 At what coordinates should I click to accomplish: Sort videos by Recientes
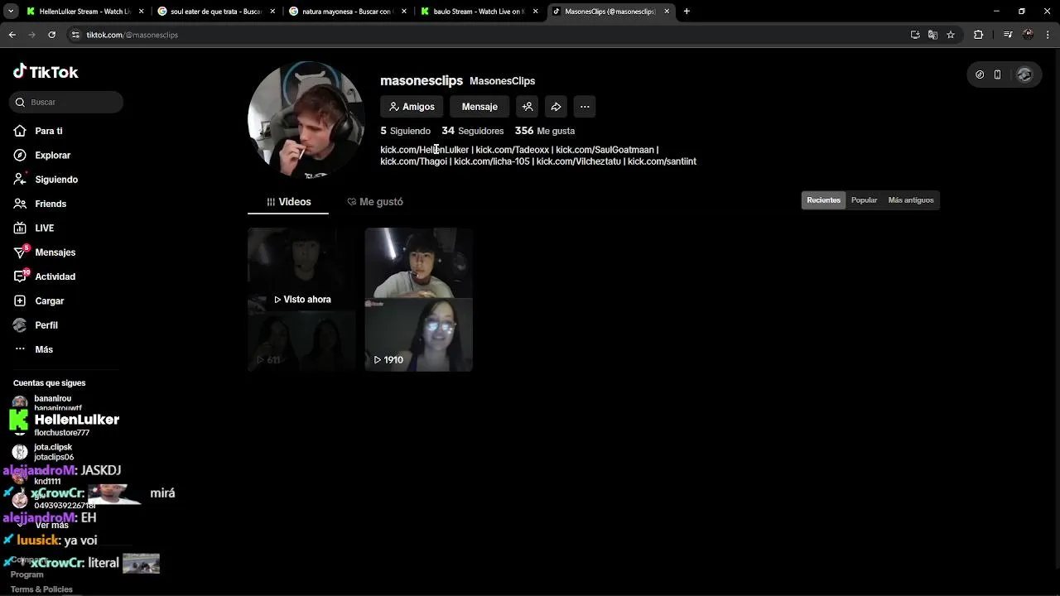(823, 200)
